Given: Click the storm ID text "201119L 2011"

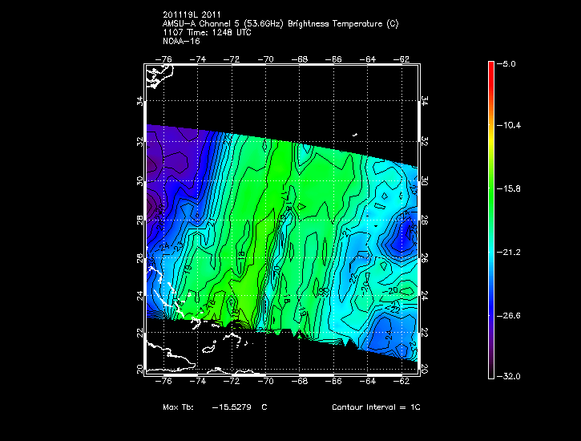Looking at the screenshot, I should (192, 14).
